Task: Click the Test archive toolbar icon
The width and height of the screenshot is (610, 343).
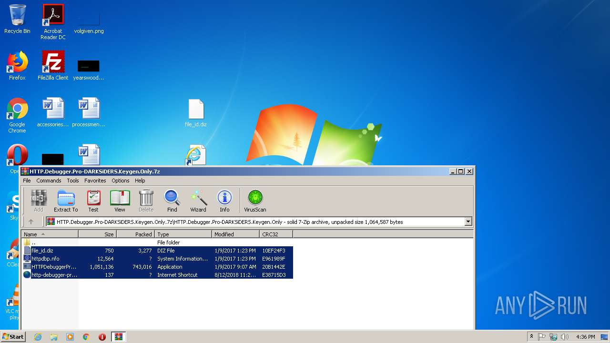Action: pyautogui.click(x=93, y=201)
